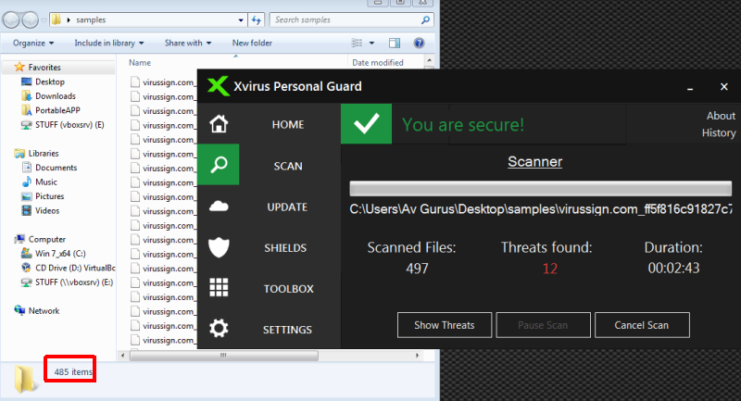
Task: Click New folder in Explorer toolbar
Action: (252, 43)
